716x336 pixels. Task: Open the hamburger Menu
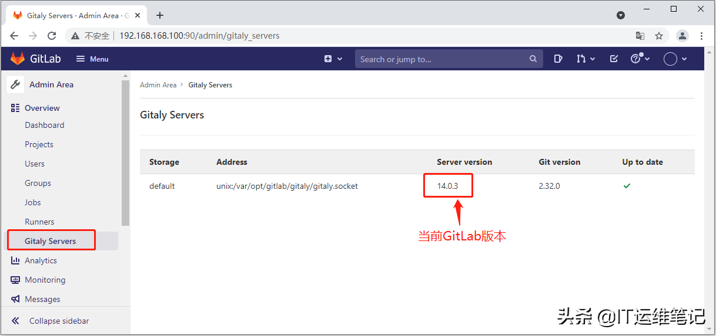coord(92,59)
